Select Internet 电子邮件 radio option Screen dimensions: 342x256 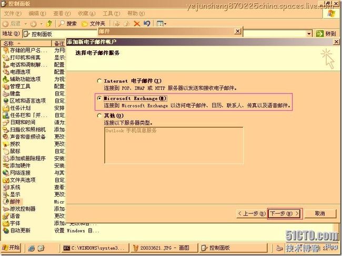click(x=99, y=81)
